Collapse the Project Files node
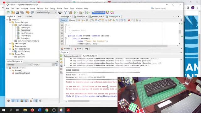Image resolution: width=201 pixels, height=113 pixels. point(10,54)
